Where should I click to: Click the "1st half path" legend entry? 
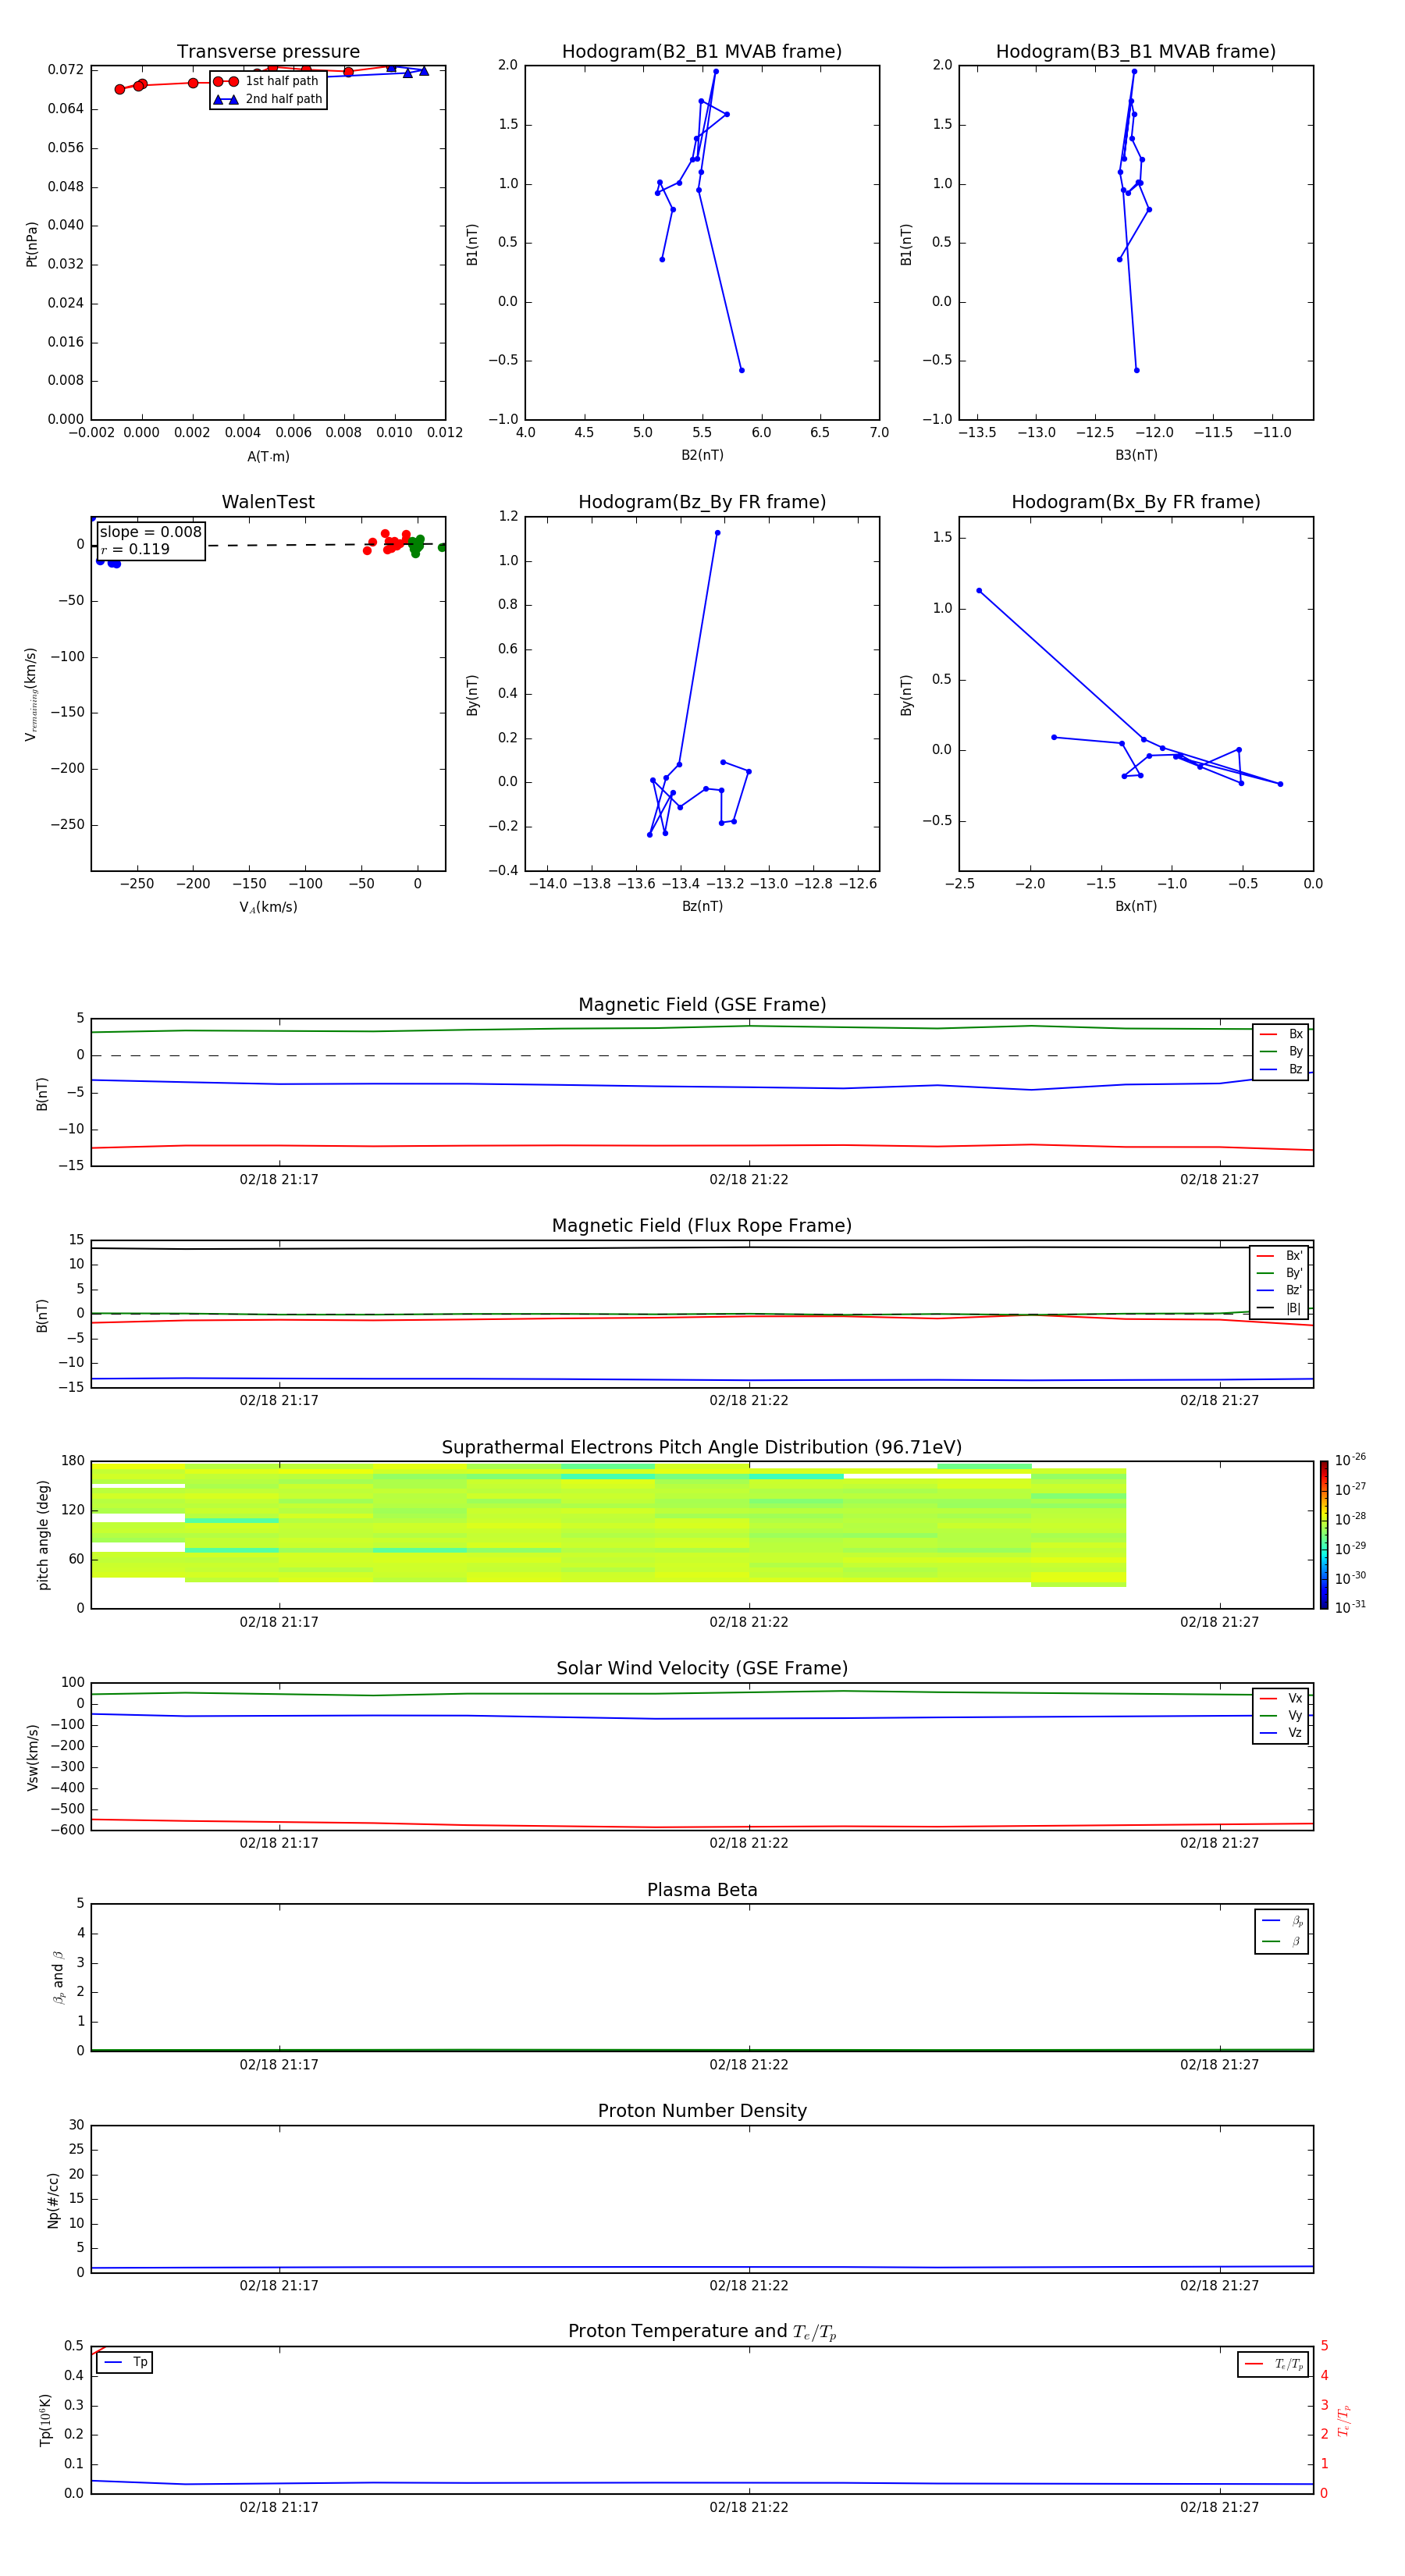tap(267, 81)
